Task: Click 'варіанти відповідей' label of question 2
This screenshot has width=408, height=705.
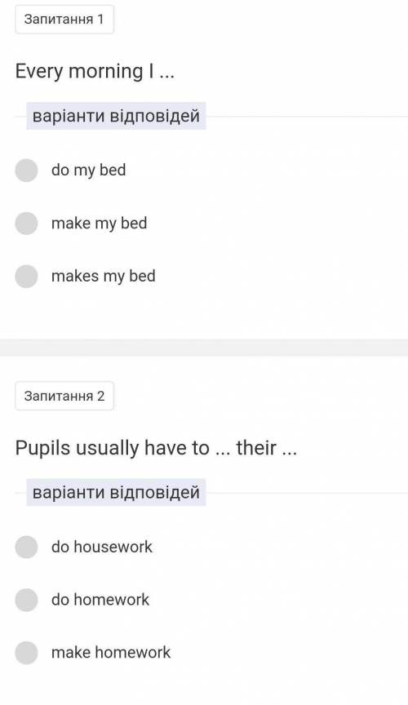Action: [116, 492]
